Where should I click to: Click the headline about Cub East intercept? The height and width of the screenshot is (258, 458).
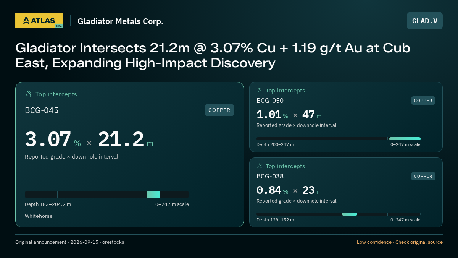click(x=213, y=55)
